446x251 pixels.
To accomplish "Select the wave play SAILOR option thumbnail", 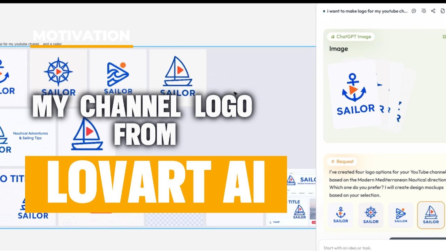I will [401, 215].
